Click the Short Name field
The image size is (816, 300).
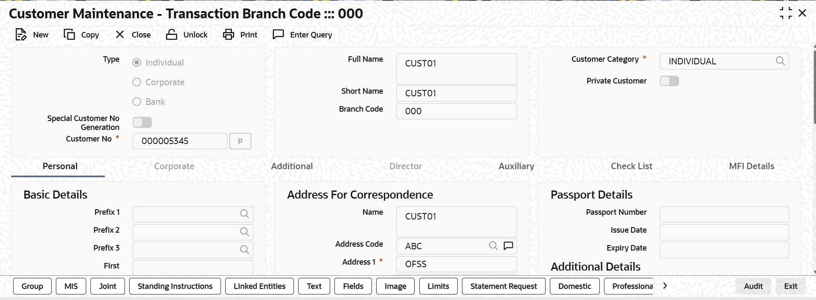click(456, 93)
